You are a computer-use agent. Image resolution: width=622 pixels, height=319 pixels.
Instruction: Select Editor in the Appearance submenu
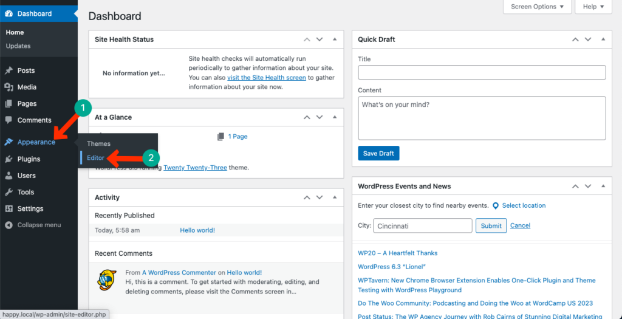[x=96, y=158]
